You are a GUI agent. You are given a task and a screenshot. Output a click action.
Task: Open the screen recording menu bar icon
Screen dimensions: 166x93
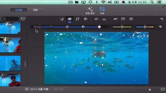pos(70,2)
